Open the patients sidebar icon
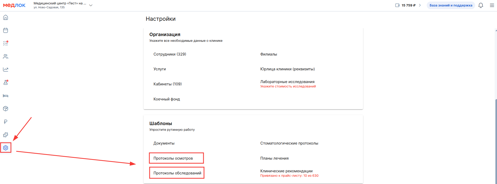 click(5, 57)
